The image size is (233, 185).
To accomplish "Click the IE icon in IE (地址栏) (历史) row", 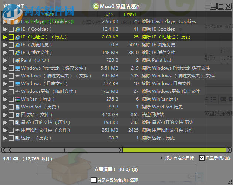I will pyautogui.click(x=17, y=37).
